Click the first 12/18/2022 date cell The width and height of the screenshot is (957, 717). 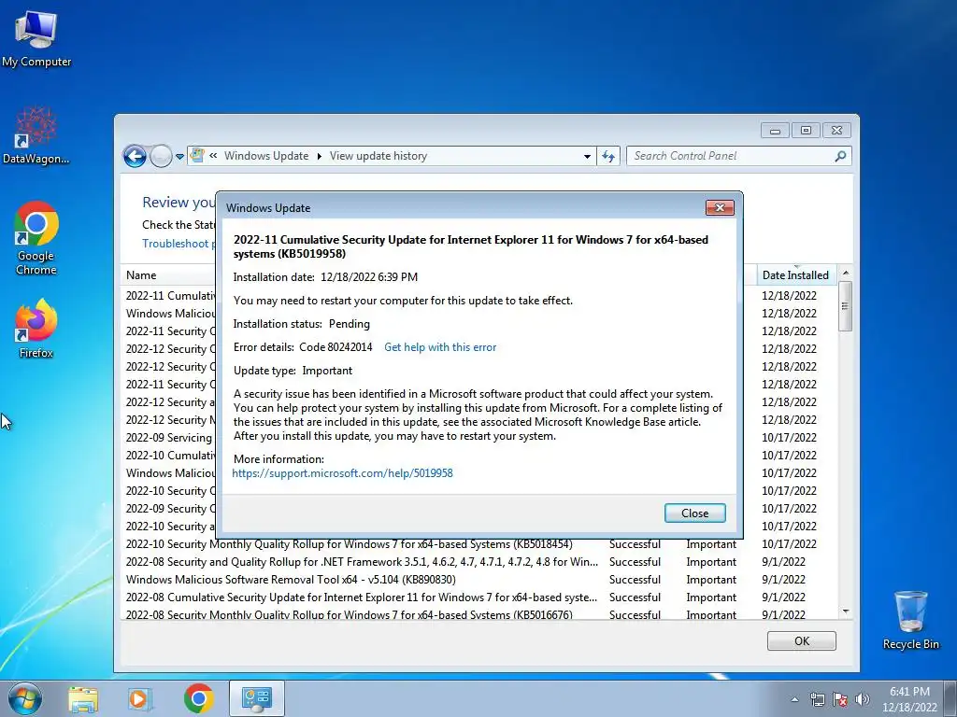789,296
